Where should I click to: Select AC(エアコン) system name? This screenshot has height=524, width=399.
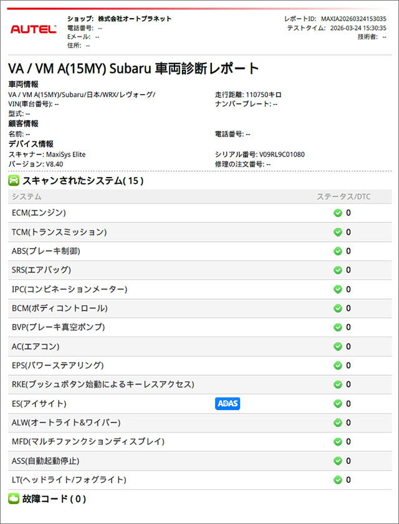36,346
